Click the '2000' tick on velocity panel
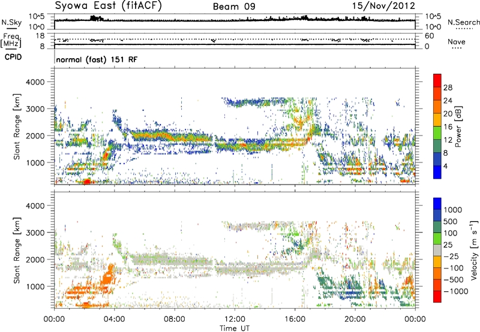The height and width of the screenshot is (332, 480). point(35,259)
